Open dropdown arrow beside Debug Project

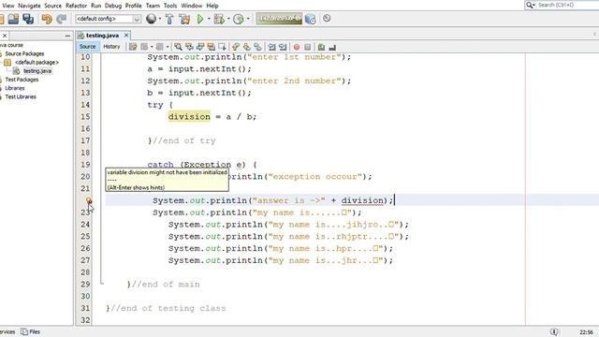[x=228, y=19]
